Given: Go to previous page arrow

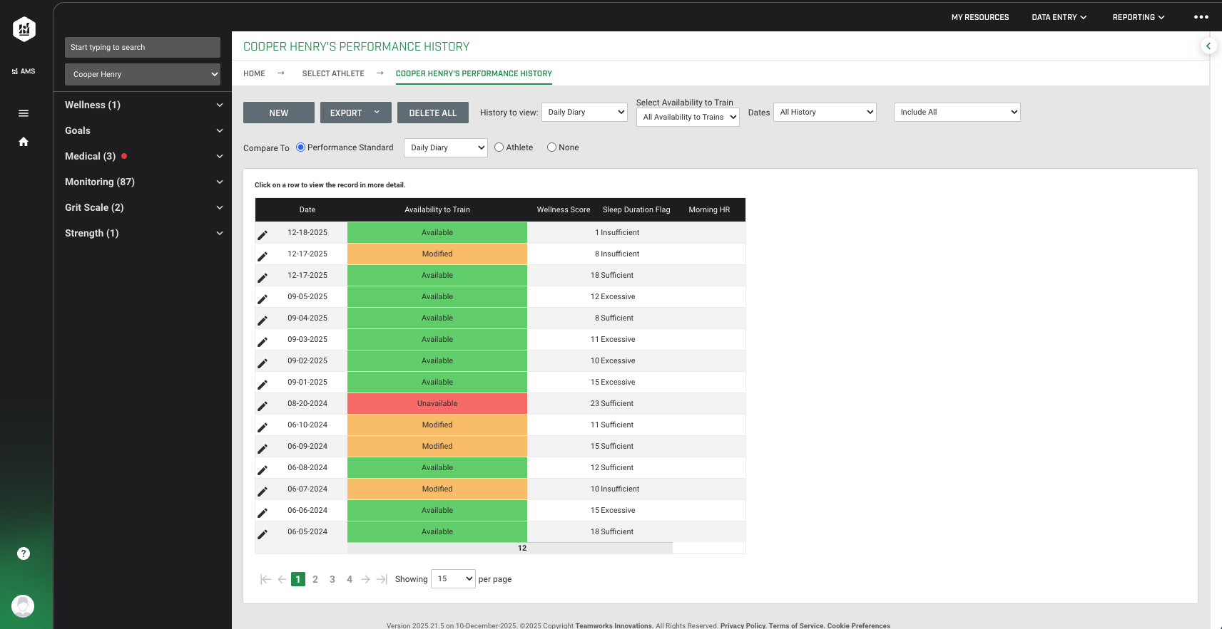Looking at the screenshot, I should (282, 579).
